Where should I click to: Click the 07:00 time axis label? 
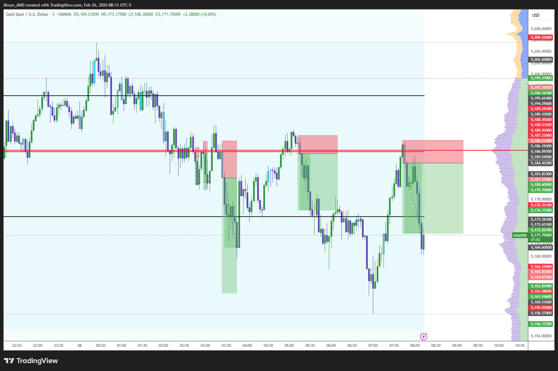point(373,345)
